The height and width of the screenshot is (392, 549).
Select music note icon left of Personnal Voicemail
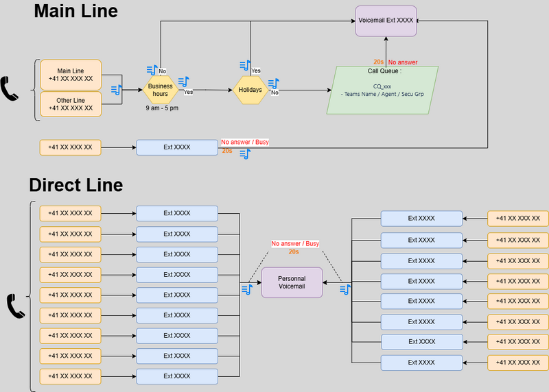[247, 289]
